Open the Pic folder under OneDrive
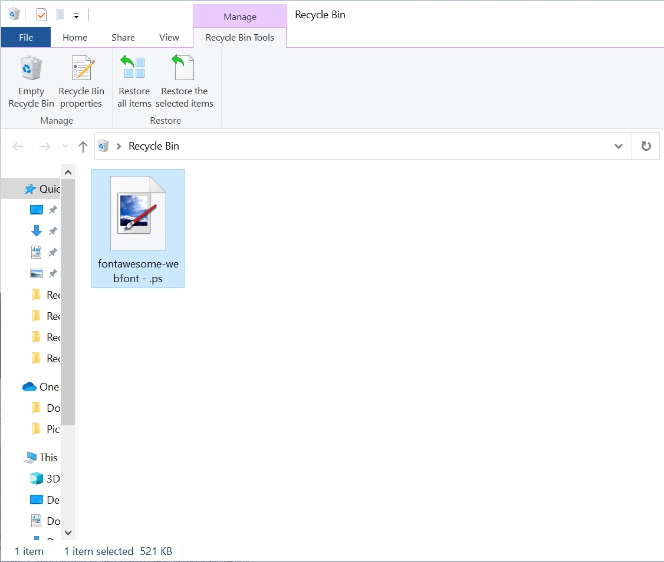Screen dimensions: 664x562 (46, 429)
